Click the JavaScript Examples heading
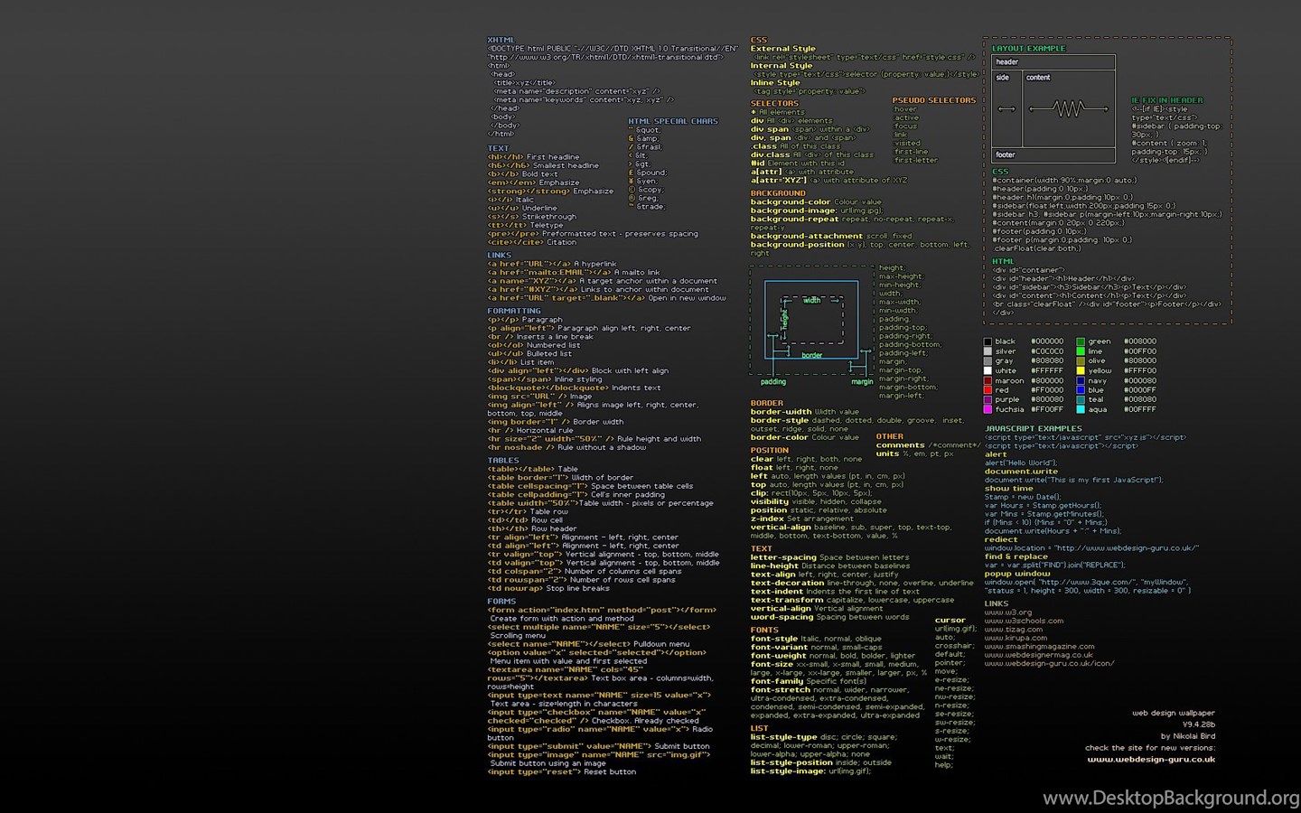The width and height of the screenshot is (1301, 813). pos(1033,428)
